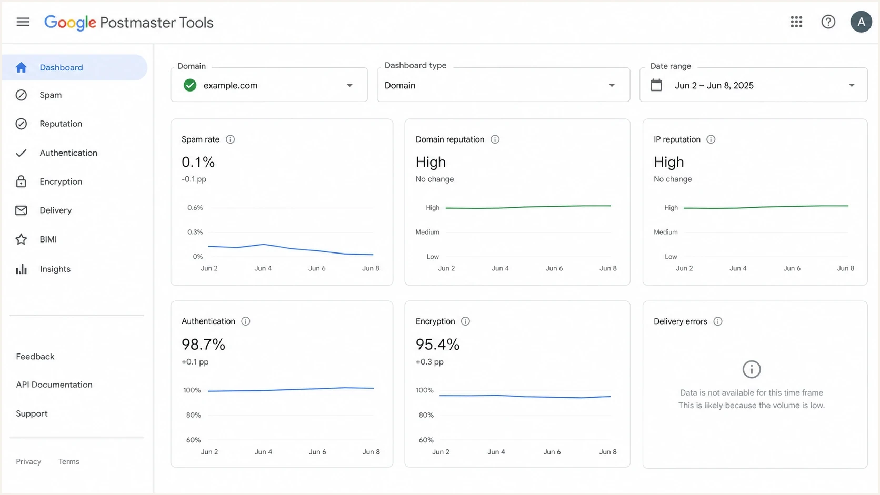Click the 95.4% encryption value
This screenshot has height=495, width=880.
(x=437, y=345)
